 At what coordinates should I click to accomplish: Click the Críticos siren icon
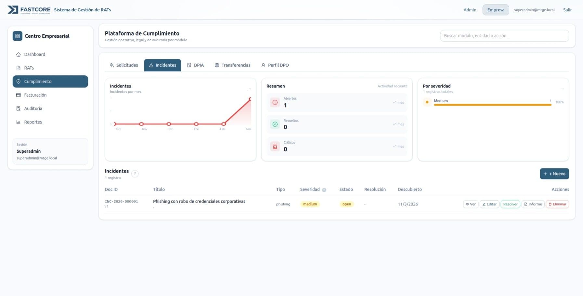click(x=275, y=146)
